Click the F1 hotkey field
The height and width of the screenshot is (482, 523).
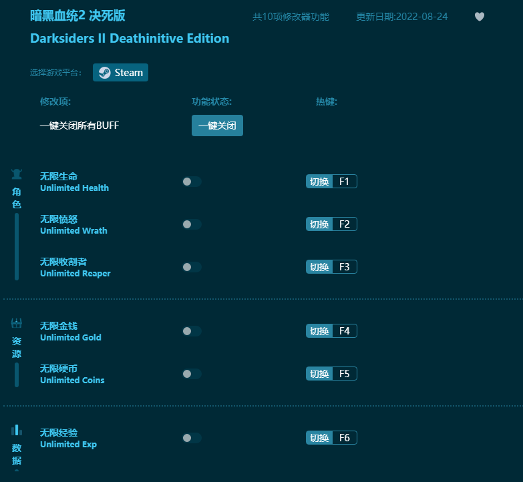click(345, 182)
